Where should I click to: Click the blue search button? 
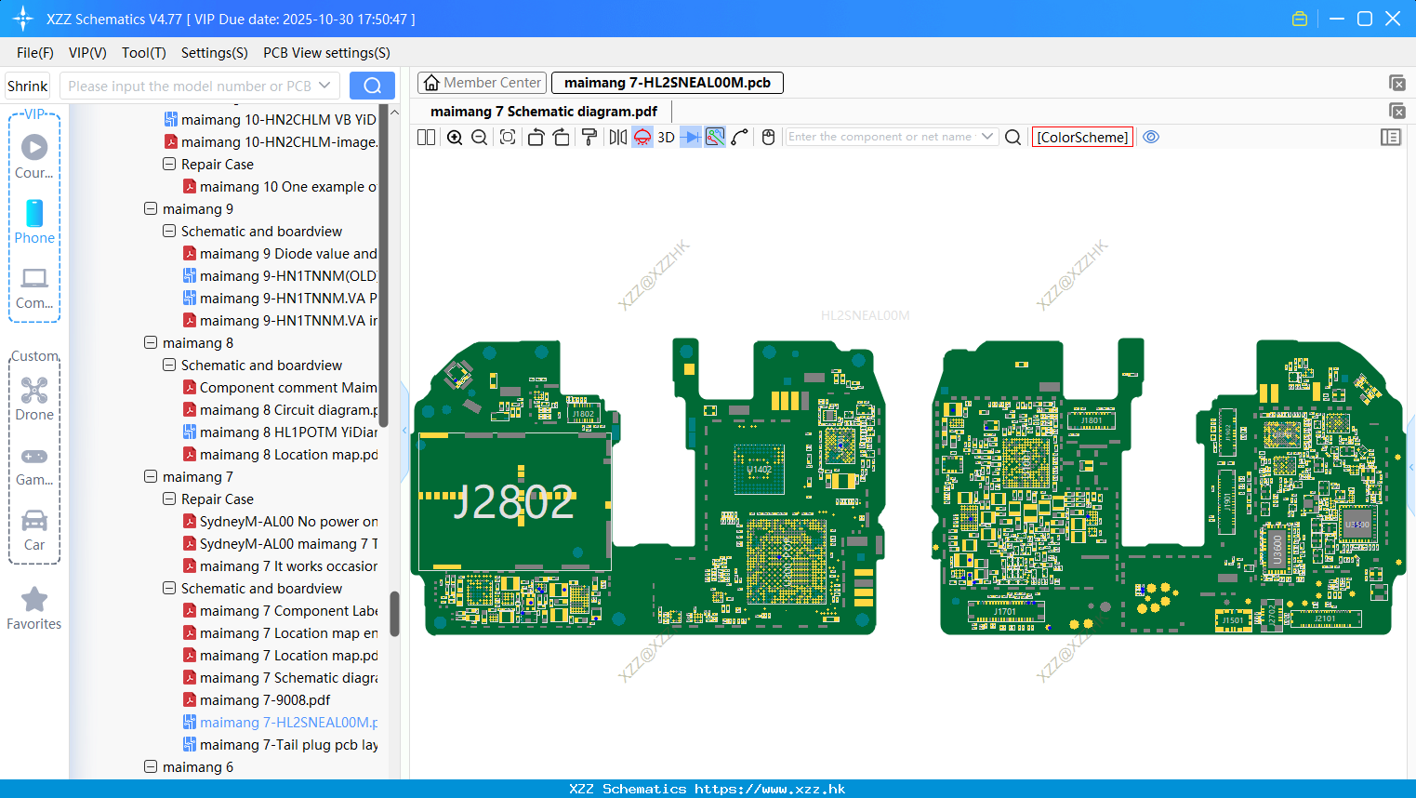click(x=372, y=86)
